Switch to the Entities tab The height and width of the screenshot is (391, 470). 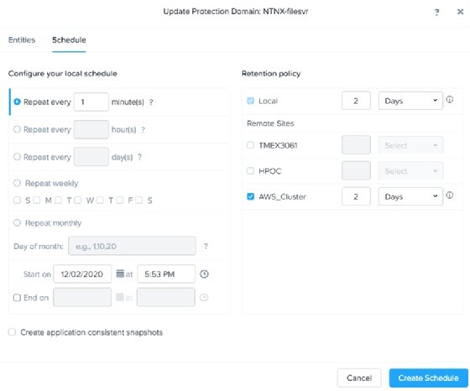point(22,39)
